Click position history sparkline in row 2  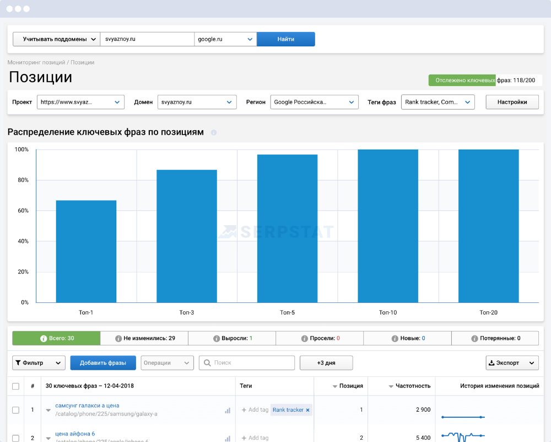(x=463, y=436)
